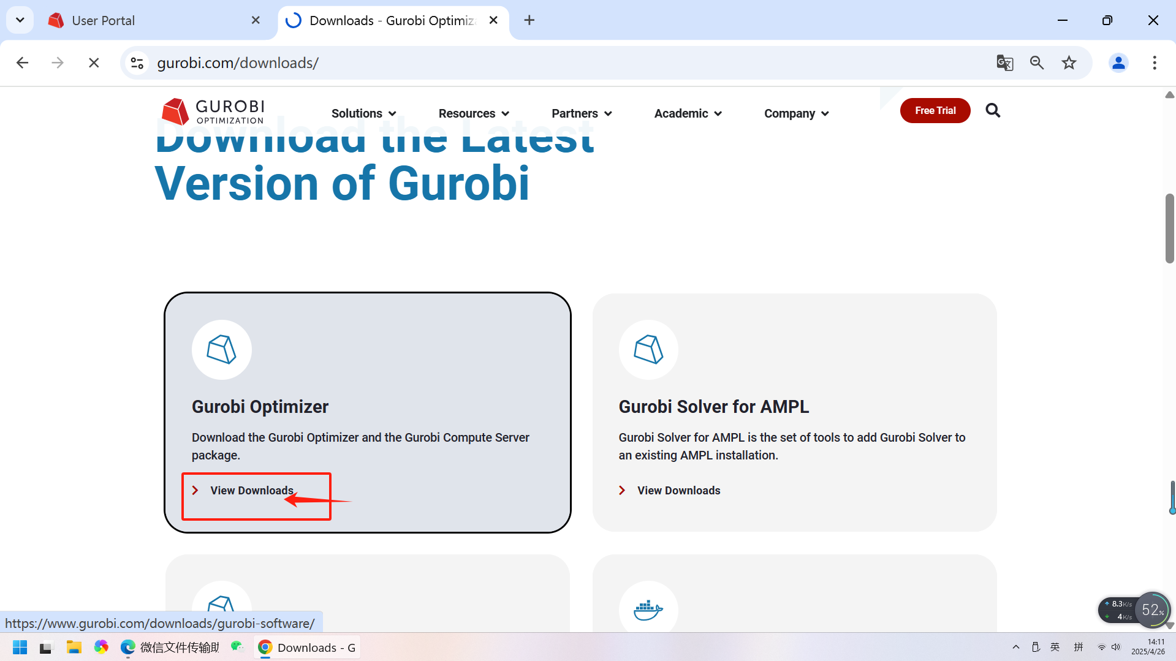Open the Chrome three-dot menu
Image resolution: width=1176 pixels, height=661 pixels.
(1155, 62)
